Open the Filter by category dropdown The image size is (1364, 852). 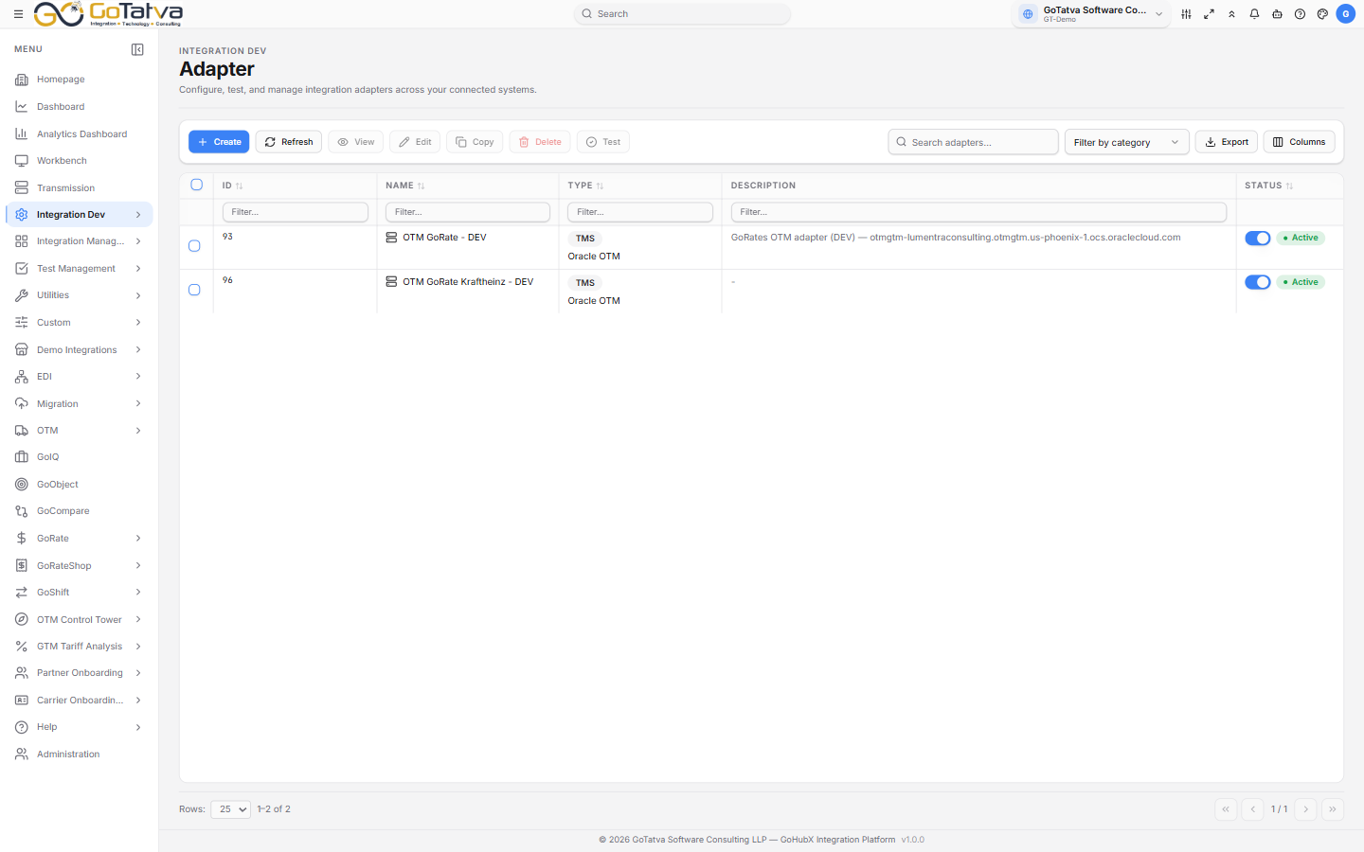coord(1126,142)
